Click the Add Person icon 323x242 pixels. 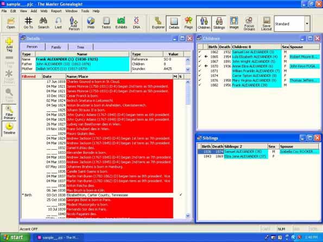74,23
